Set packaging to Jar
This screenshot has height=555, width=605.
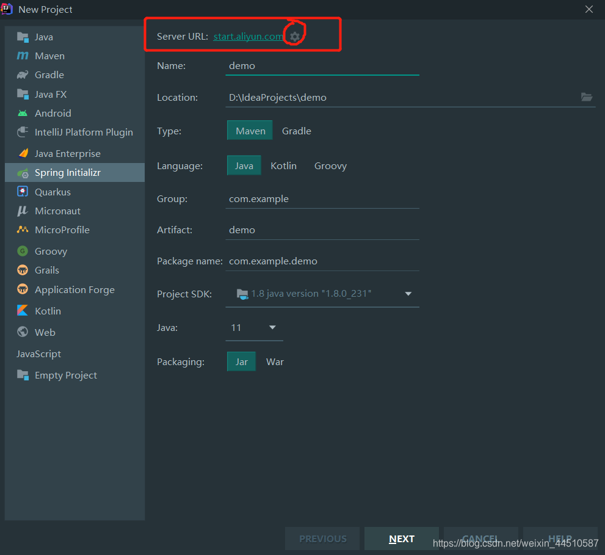tap(242, 361)
